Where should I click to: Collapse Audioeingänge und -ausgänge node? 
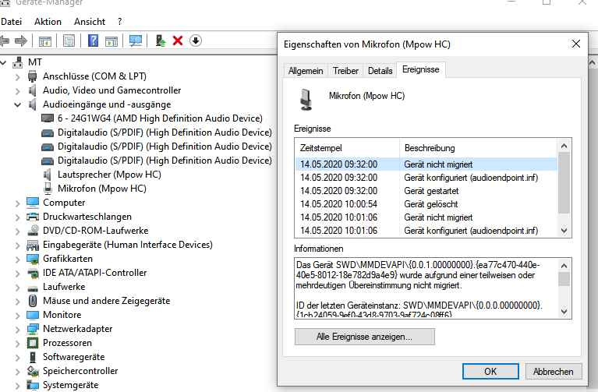(18, 104)
